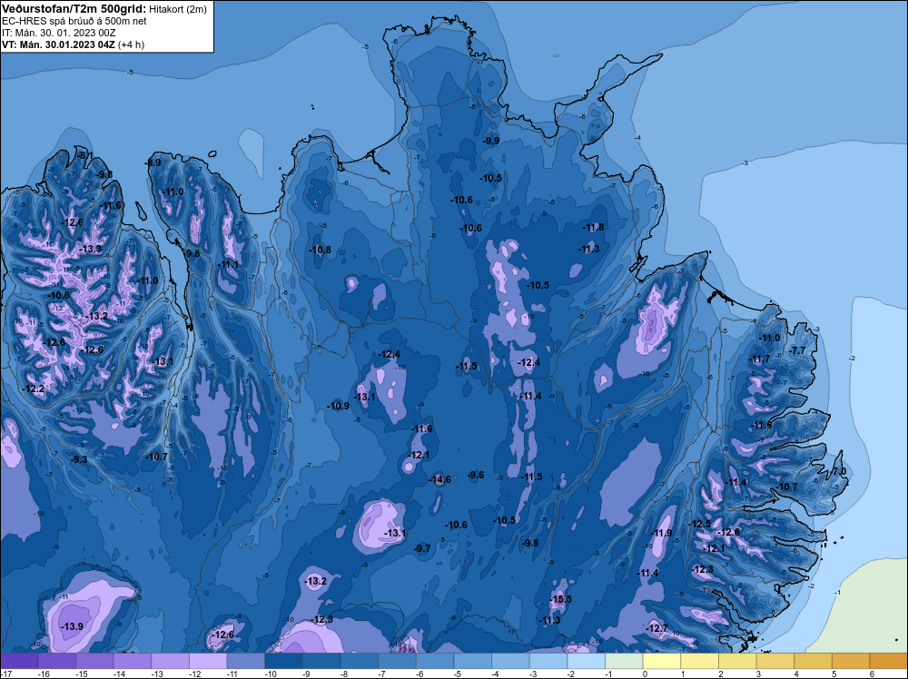The image size is (908, 679).
Task: Select the legend swatch between -17 and -16
Action: [19, 661]
